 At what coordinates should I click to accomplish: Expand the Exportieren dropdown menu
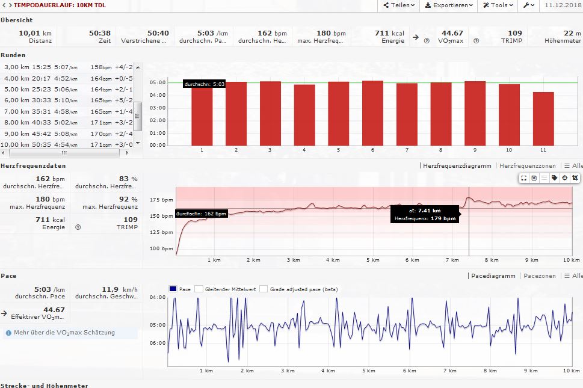(448, 5)
